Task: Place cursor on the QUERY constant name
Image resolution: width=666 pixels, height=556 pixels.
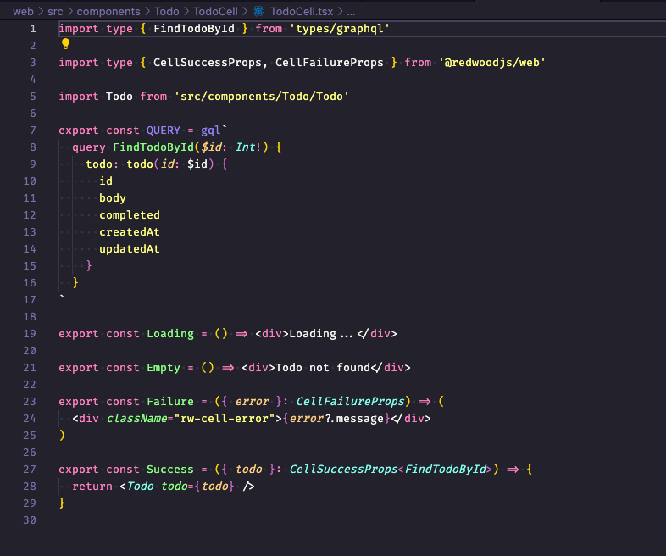Action: [164, 131]
